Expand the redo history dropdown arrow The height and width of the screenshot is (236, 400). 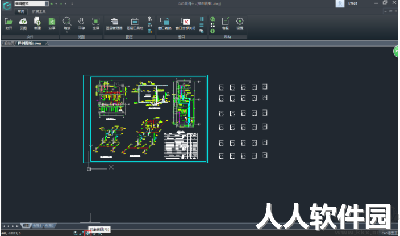pyautogui.click(x=65, y=3)
